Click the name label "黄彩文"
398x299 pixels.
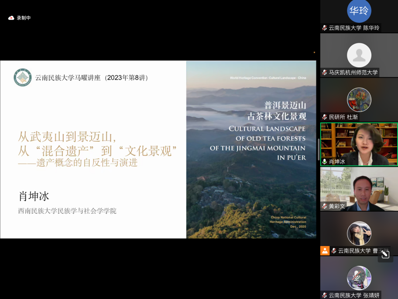tap(337, 206)
